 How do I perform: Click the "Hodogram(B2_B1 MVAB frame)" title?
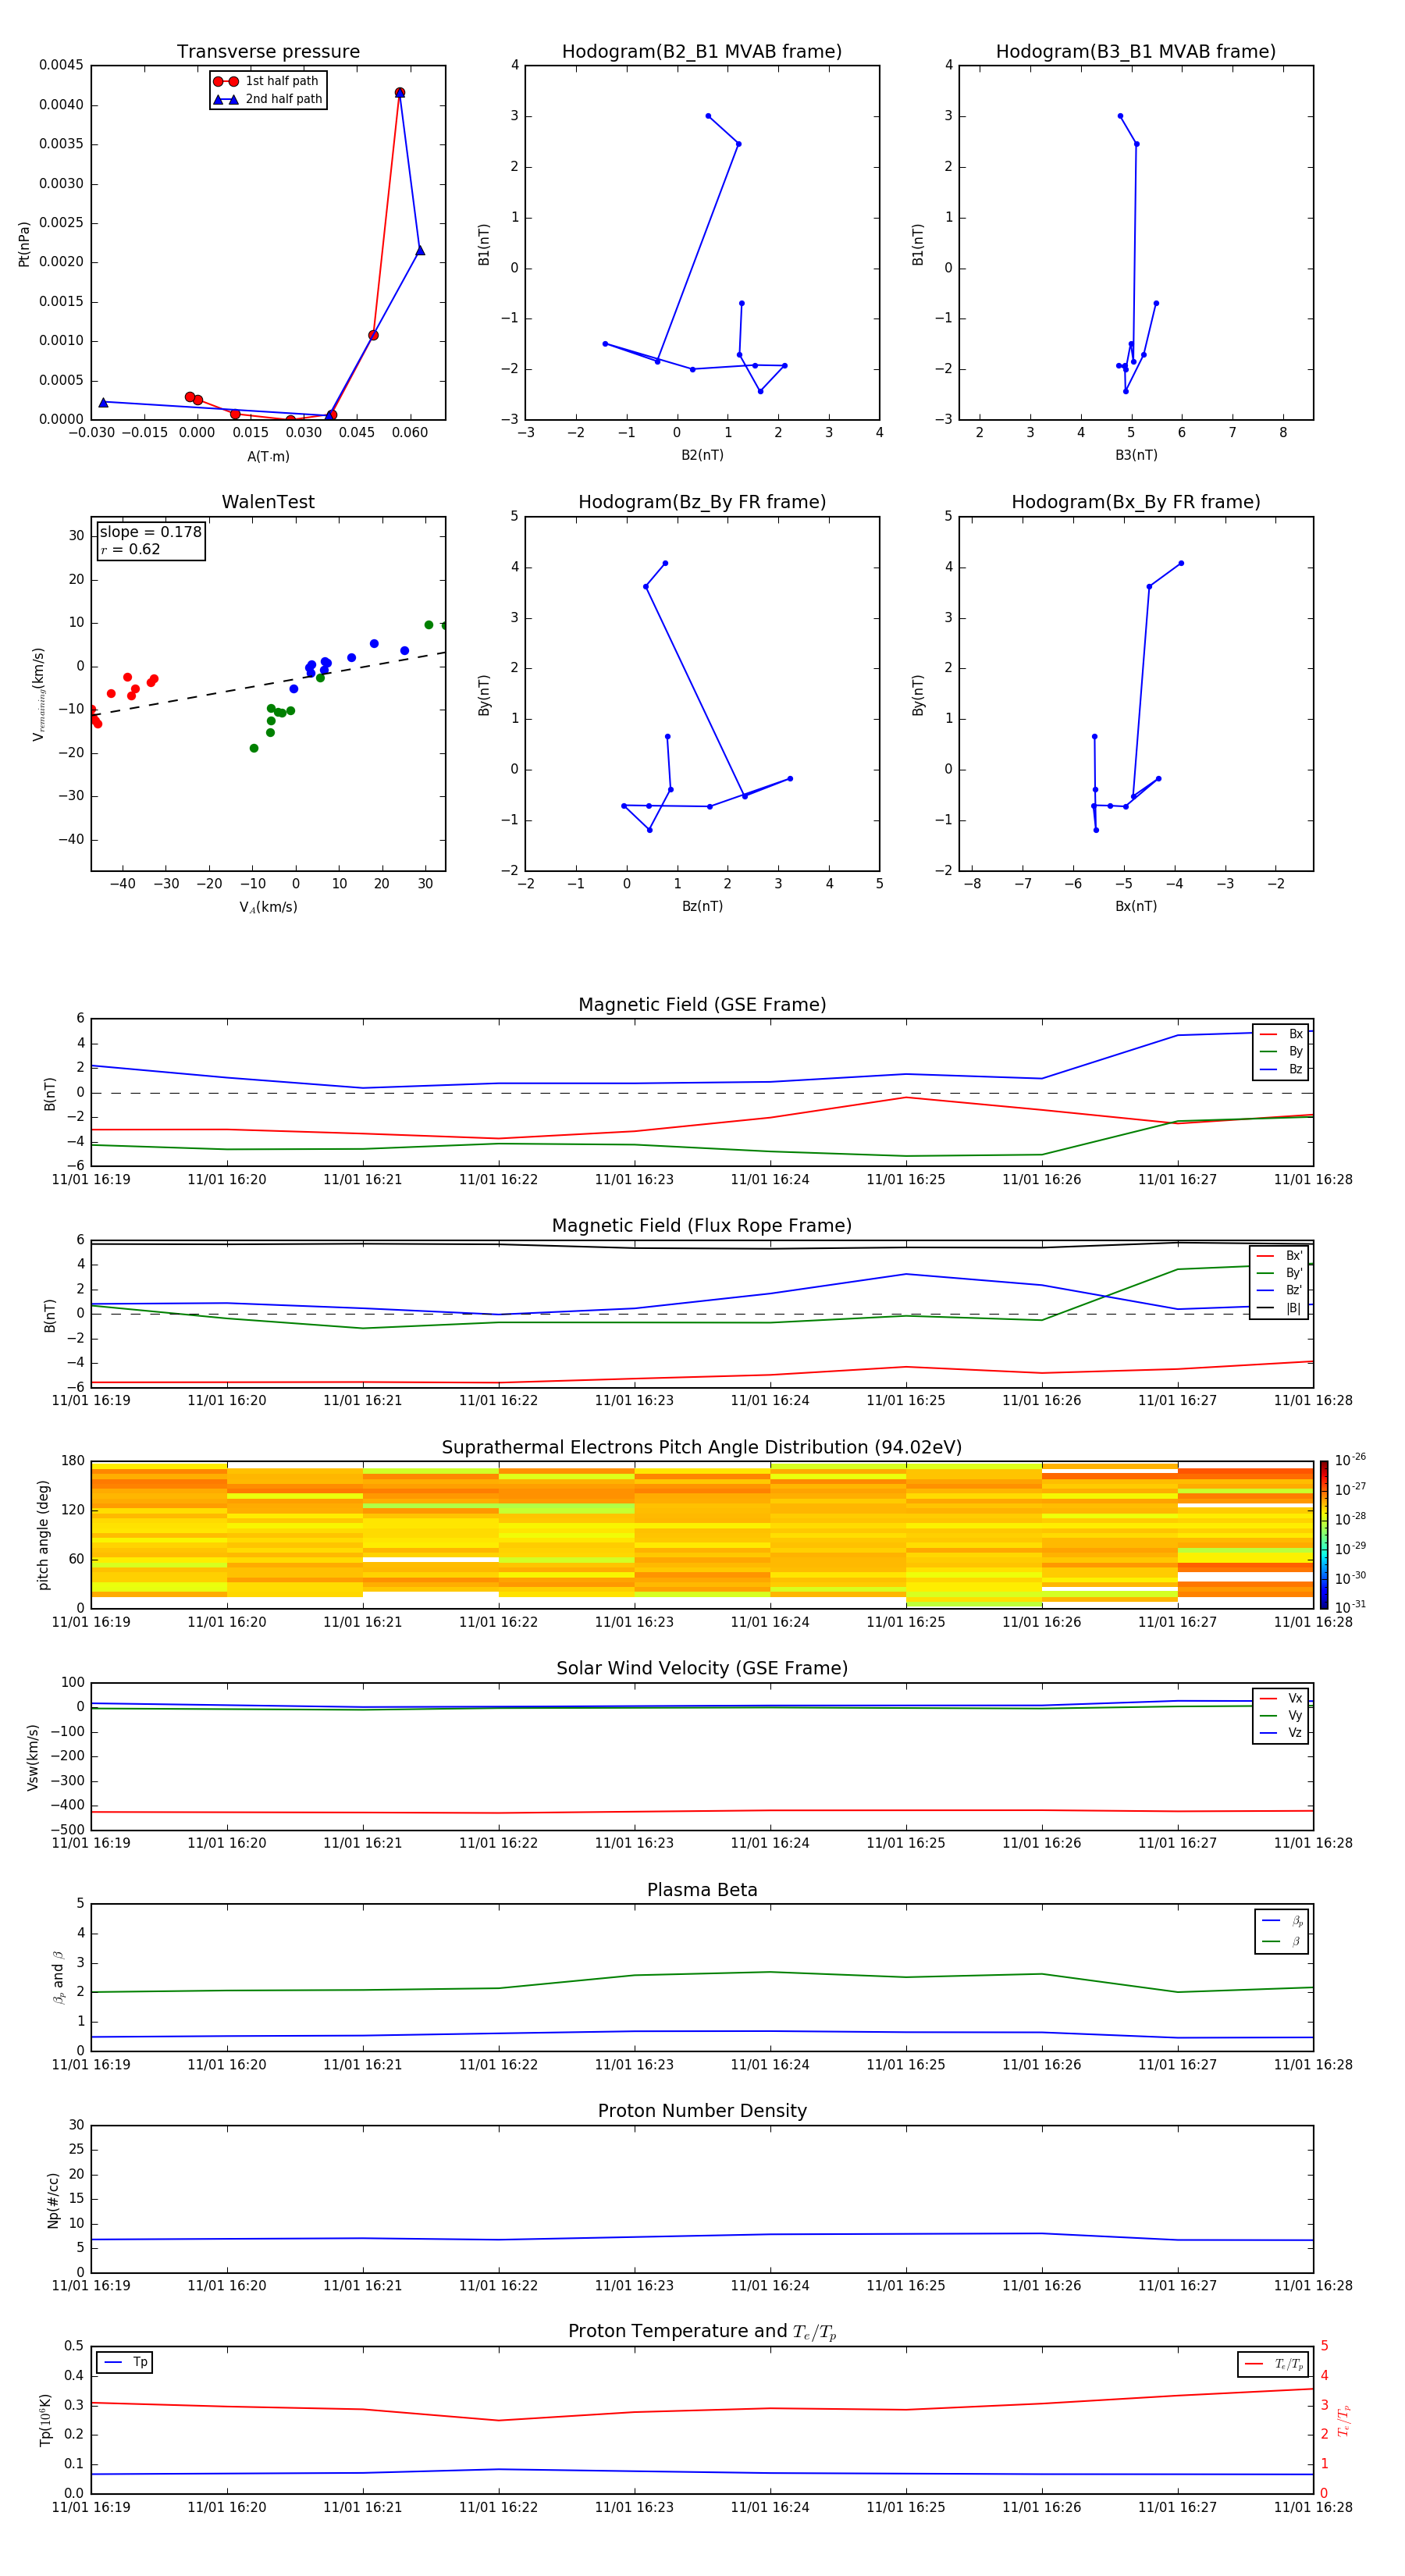[702, 52]
